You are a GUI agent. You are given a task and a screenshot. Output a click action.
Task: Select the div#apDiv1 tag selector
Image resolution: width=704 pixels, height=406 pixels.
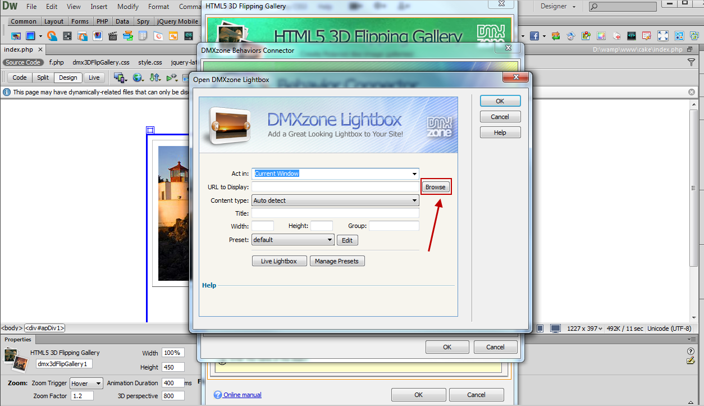[x=45, y=328]
